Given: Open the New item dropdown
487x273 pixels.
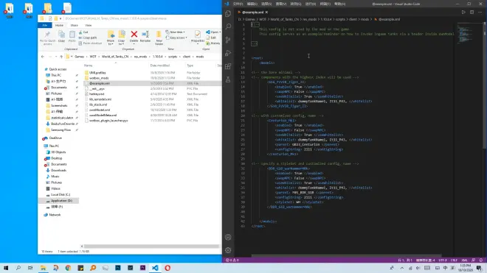Looking at the screenshot, I should [175, 32].
